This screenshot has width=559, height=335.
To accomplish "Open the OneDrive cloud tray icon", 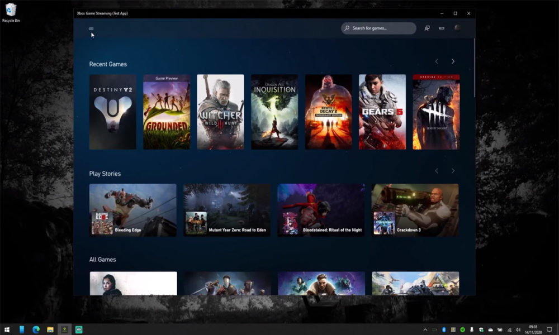I will coord(491,329).
